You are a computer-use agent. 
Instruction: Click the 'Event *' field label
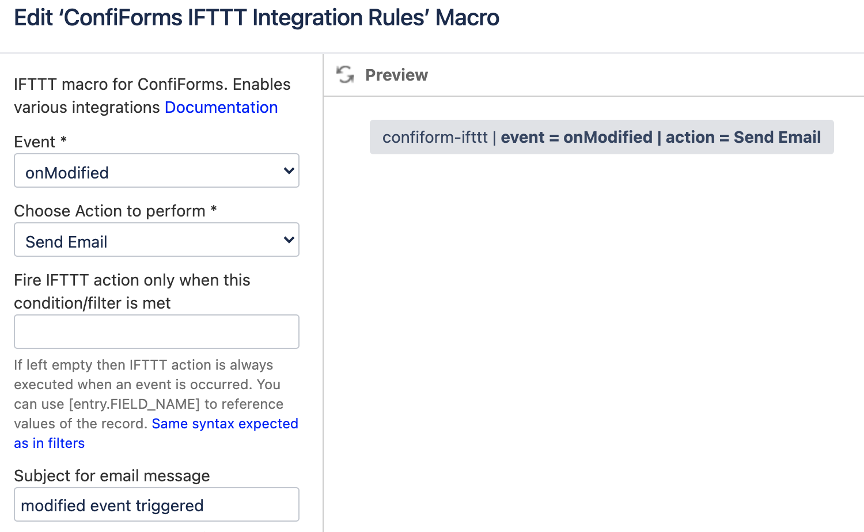tap(40, 142)
